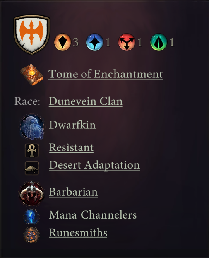The height and width of the screenshot is (258, 209).
Task: Click the Dwarfkin form label
Action: coord(72,125)
